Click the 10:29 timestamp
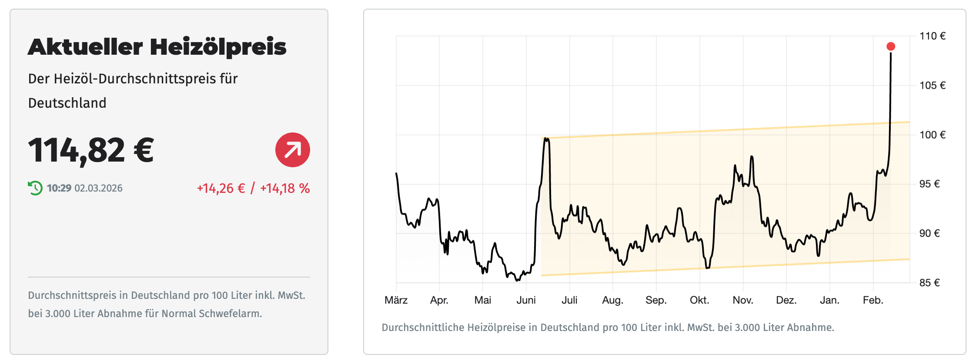Image resolution: width=976 pixels, height=364 pixels. [x=59, y=188]
